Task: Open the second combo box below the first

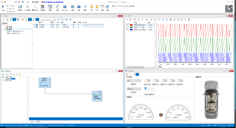Action: pos(134,89)
